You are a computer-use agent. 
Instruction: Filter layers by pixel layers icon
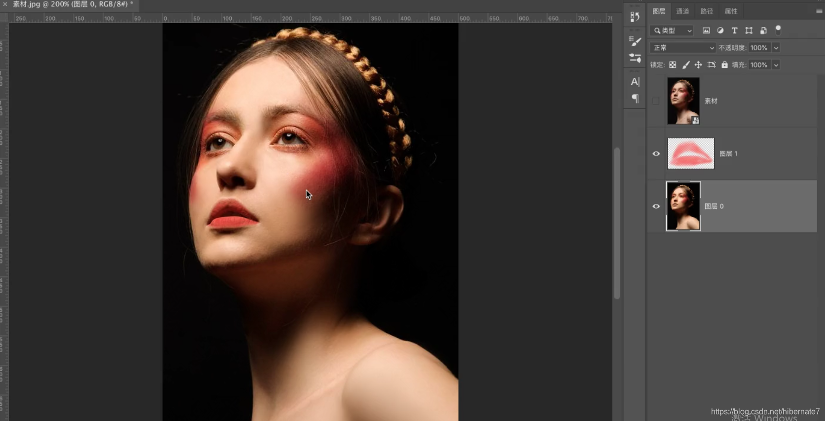[x=706, y=31]
